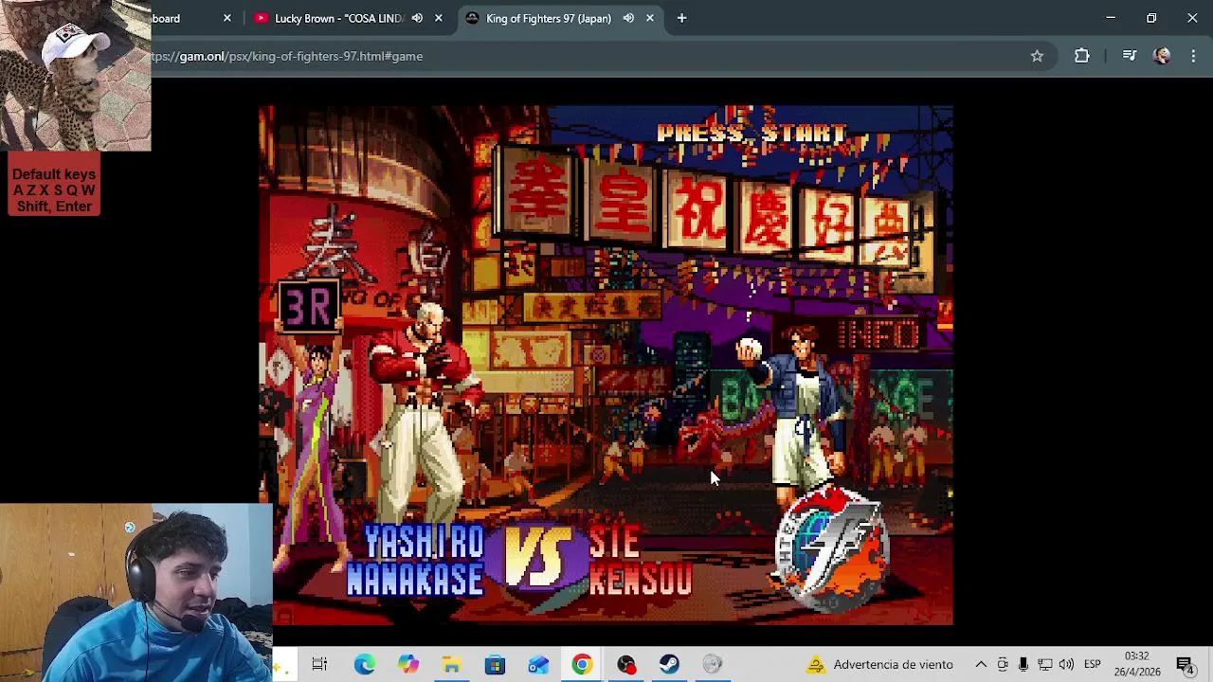
Task: Launch Microsoft Edge from the taskbar
Action: tap(364, 665)
